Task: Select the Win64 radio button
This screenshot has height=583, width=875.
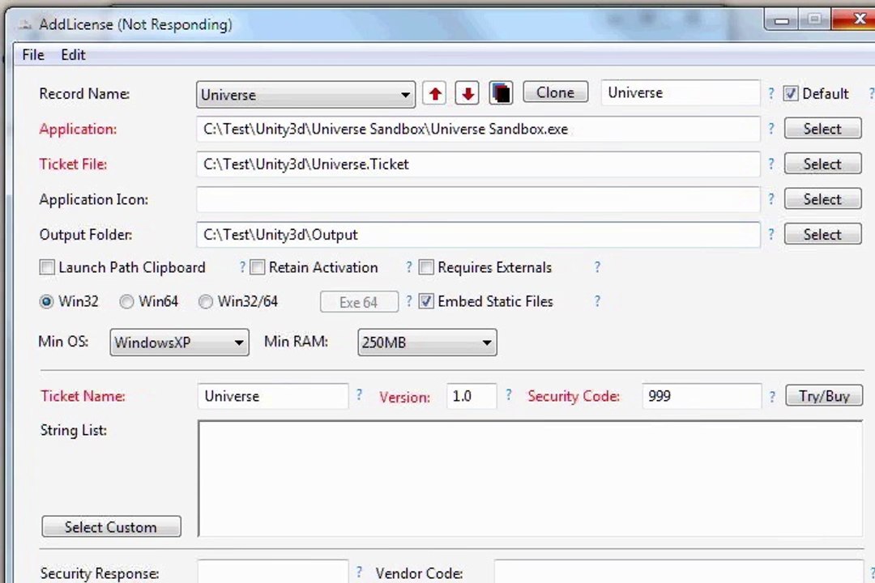Action: pyautogui.click(x=126, y=301)
